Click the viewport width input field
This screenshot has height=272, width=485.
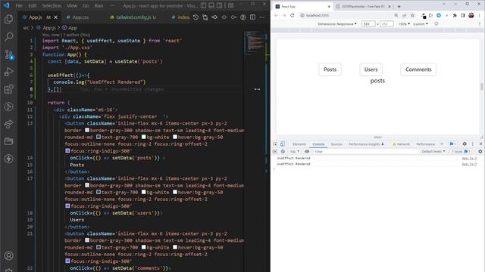tap(368, 23)
